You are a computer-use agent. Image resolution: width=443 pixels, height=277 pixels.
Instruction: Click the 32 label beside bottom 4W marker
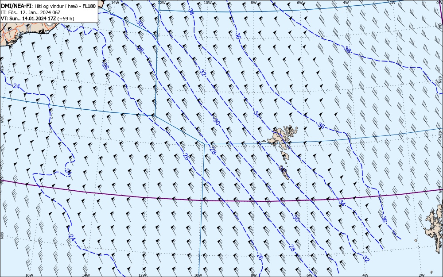point(365,258)
